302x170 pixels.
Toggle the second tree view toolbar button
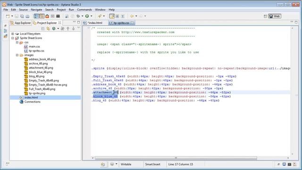pos(42,16)
